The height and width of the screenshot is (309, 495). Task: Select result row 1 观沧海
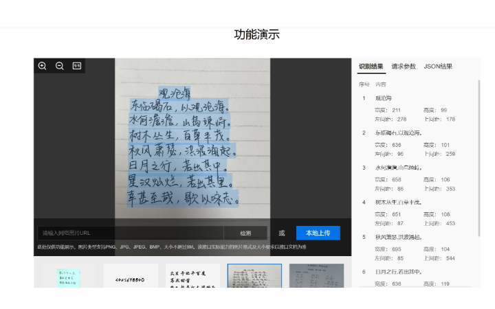coord(383,98)
